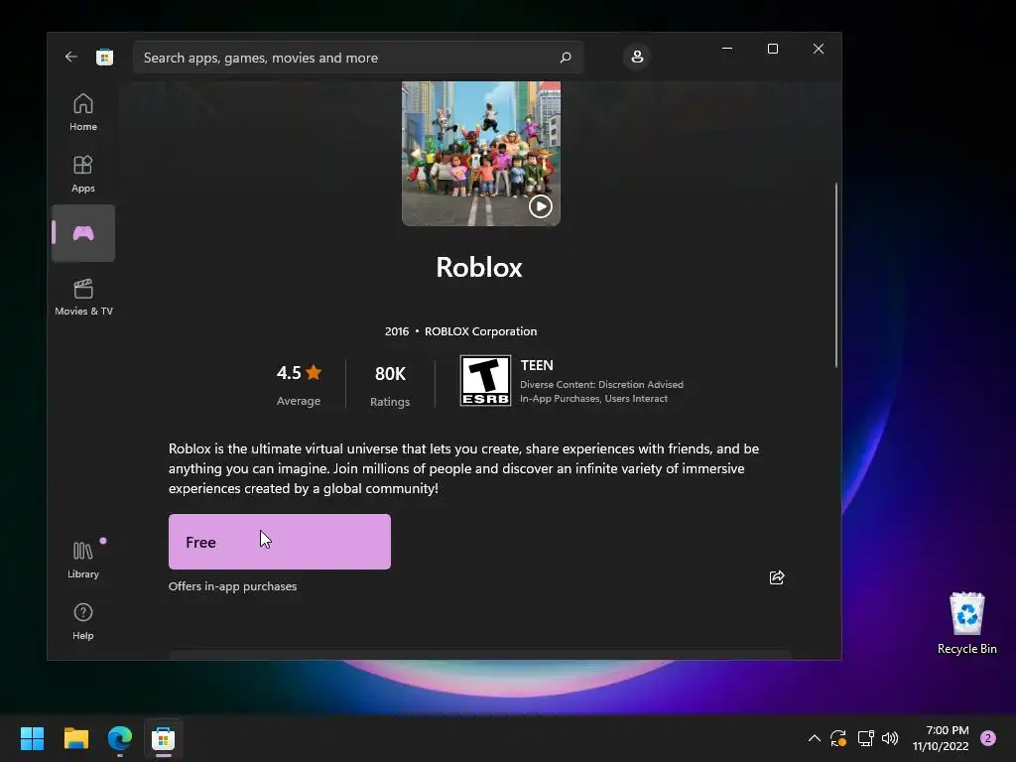Screen dimensions: 1016x762
Task: Show hidden tray icons chevron
Action: [815, 738]
